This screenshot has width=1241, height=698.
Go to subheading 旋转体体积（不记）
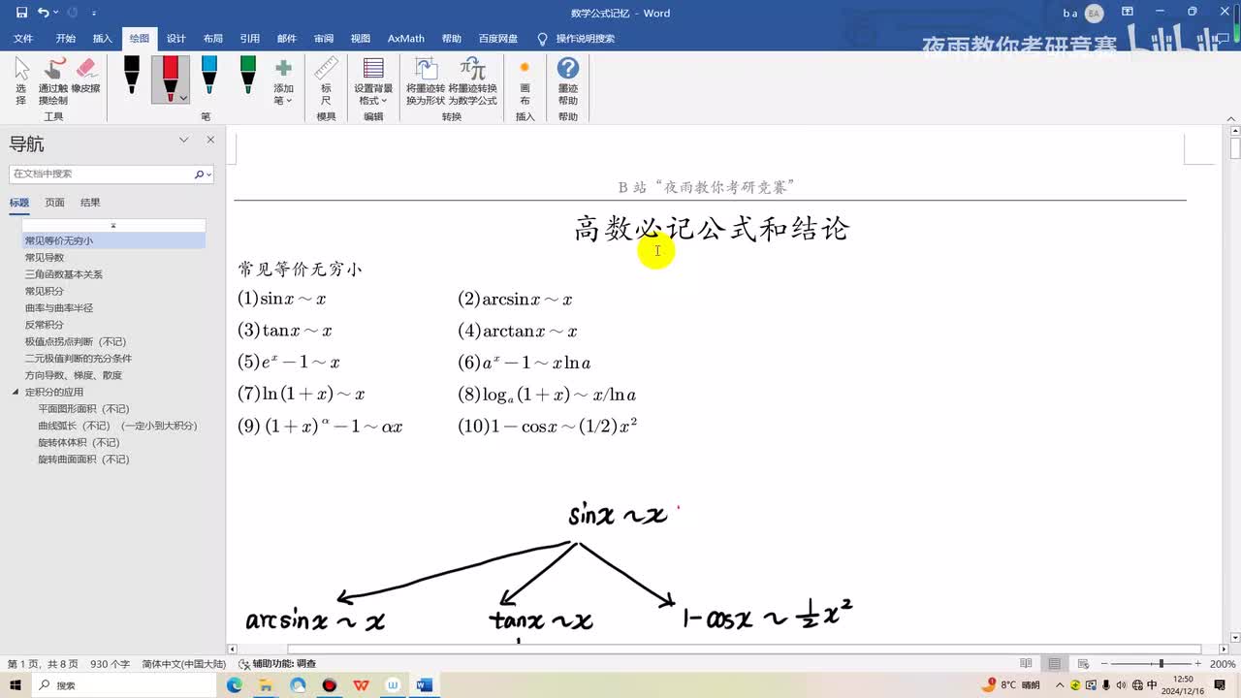click(79, 442)
